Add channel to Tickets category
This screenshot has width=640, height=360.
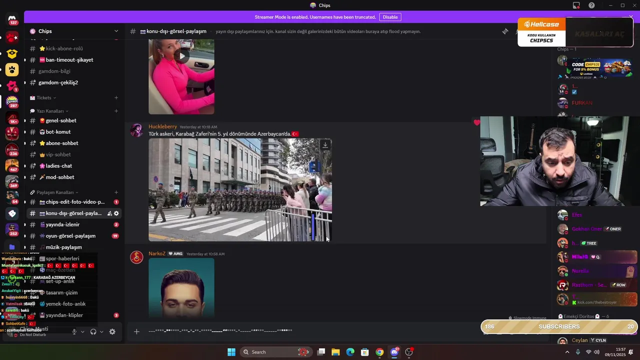(116, 98)
